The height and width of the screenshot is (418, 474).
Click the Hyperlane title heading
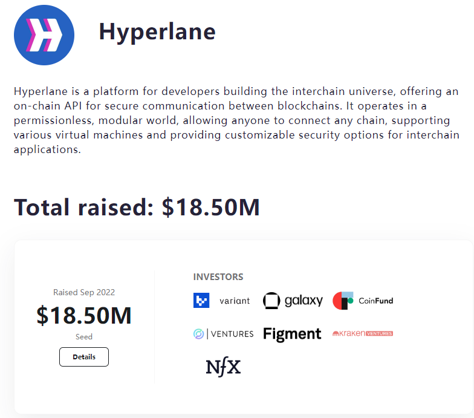coord(157,32)
